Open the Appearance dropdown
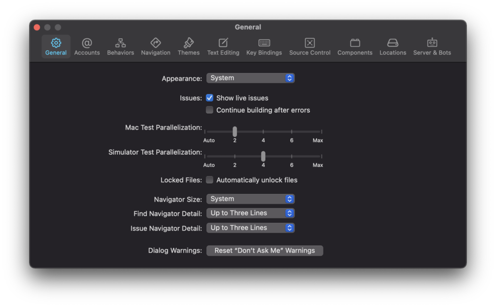 (x=250, y=78)
